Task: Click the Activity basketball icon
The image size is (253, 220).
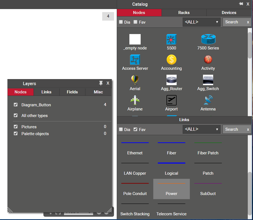Action: coord(208,60)
